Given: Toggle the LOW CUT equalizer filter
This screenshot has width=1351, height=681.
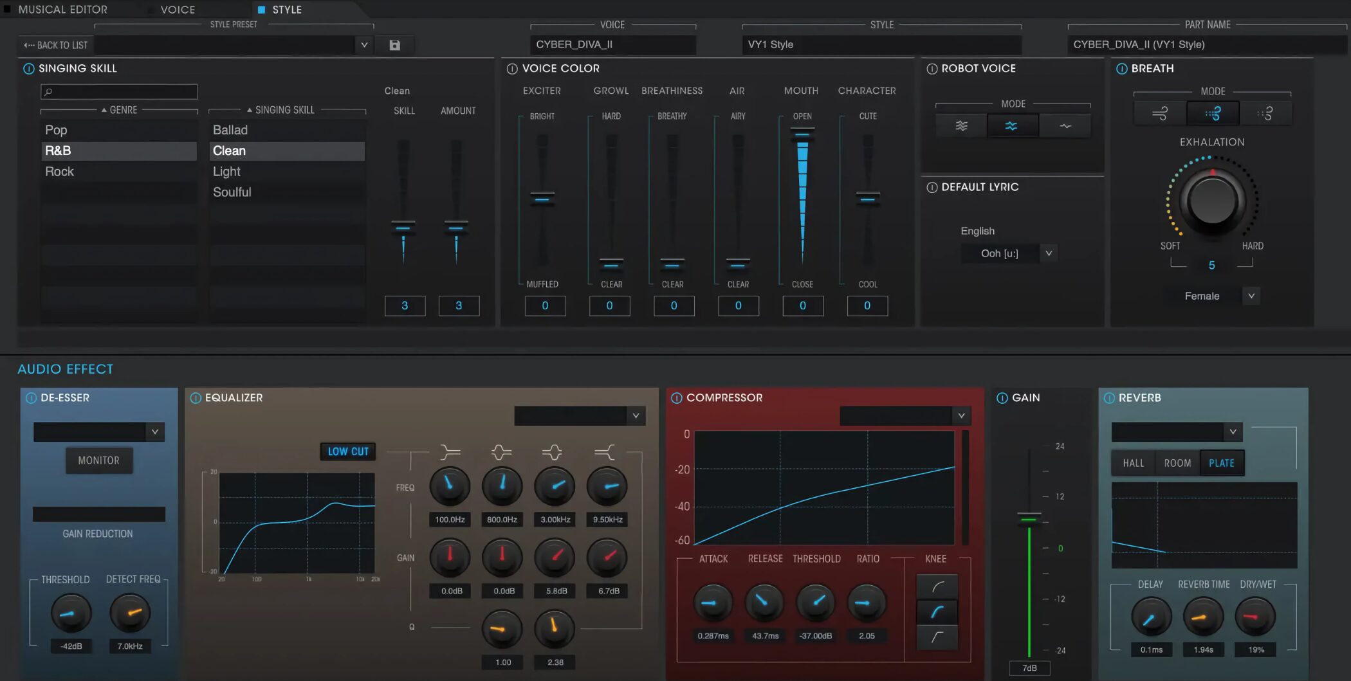Looking at the screenshot, I should pyautogui.click(x=348, y=451).
